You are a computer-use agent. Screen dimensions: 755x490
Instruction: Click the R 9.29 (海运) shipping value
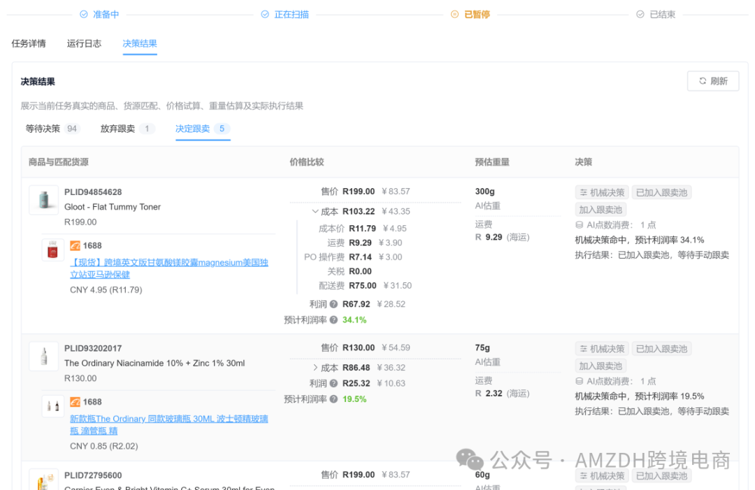pos(502,237)
